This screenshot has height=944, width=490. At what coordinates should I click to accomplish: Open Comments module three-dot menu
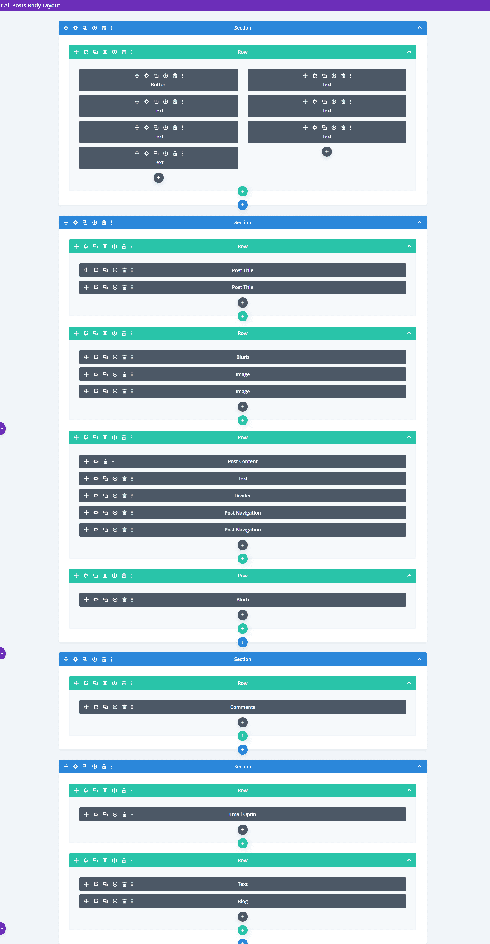(x=132, y=707)
